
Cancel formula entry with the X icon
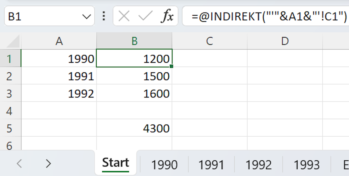(124, 17)
